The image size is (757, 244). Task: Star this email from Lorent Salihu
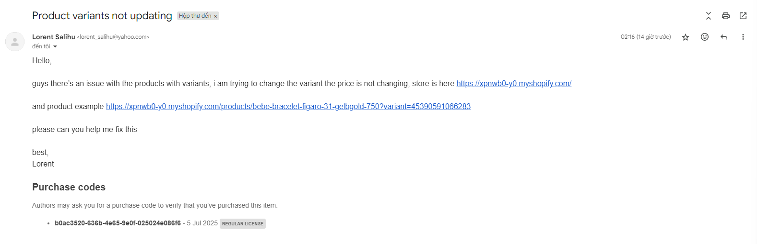(686, 37)
